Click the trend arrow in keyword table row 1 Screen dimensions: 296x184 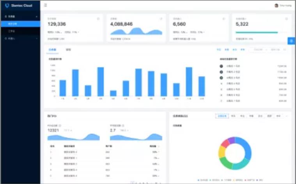[159, 152]
